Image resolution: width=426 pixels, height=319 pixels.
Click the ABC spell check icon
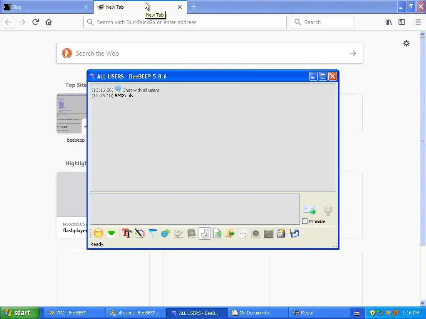(x=178, y=233)
